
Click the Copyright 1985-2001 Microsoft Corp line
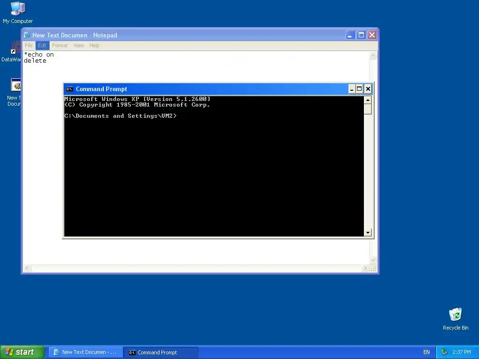point(137,105)
